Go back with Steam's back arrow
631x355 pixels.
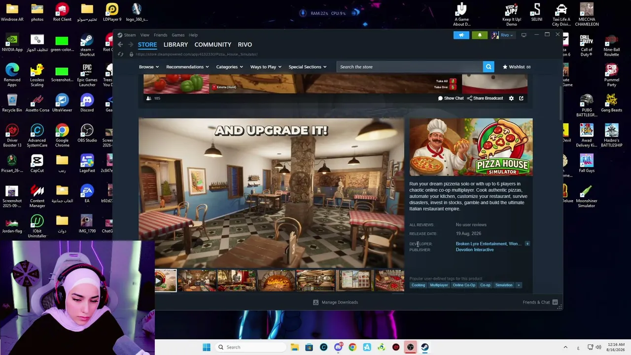[120, 44]
